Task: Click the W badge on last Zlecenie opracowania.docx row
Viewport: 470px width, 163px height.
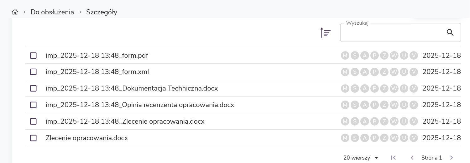Action: coord(394,138)
